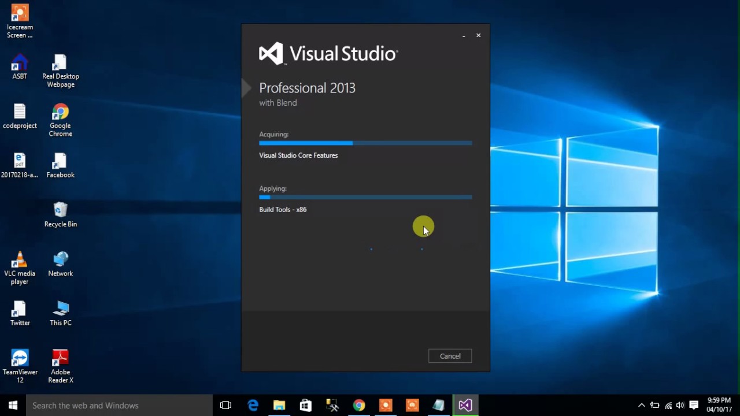Open first orange Icecream app on taskbar
Viewport: 740px width, 416px height.
coord(386,406)
